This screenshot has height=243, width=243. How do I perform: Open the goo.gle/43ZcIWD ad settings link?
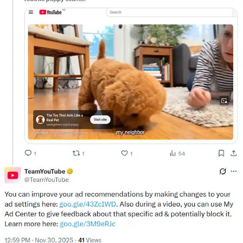click(x=88, y=204)
